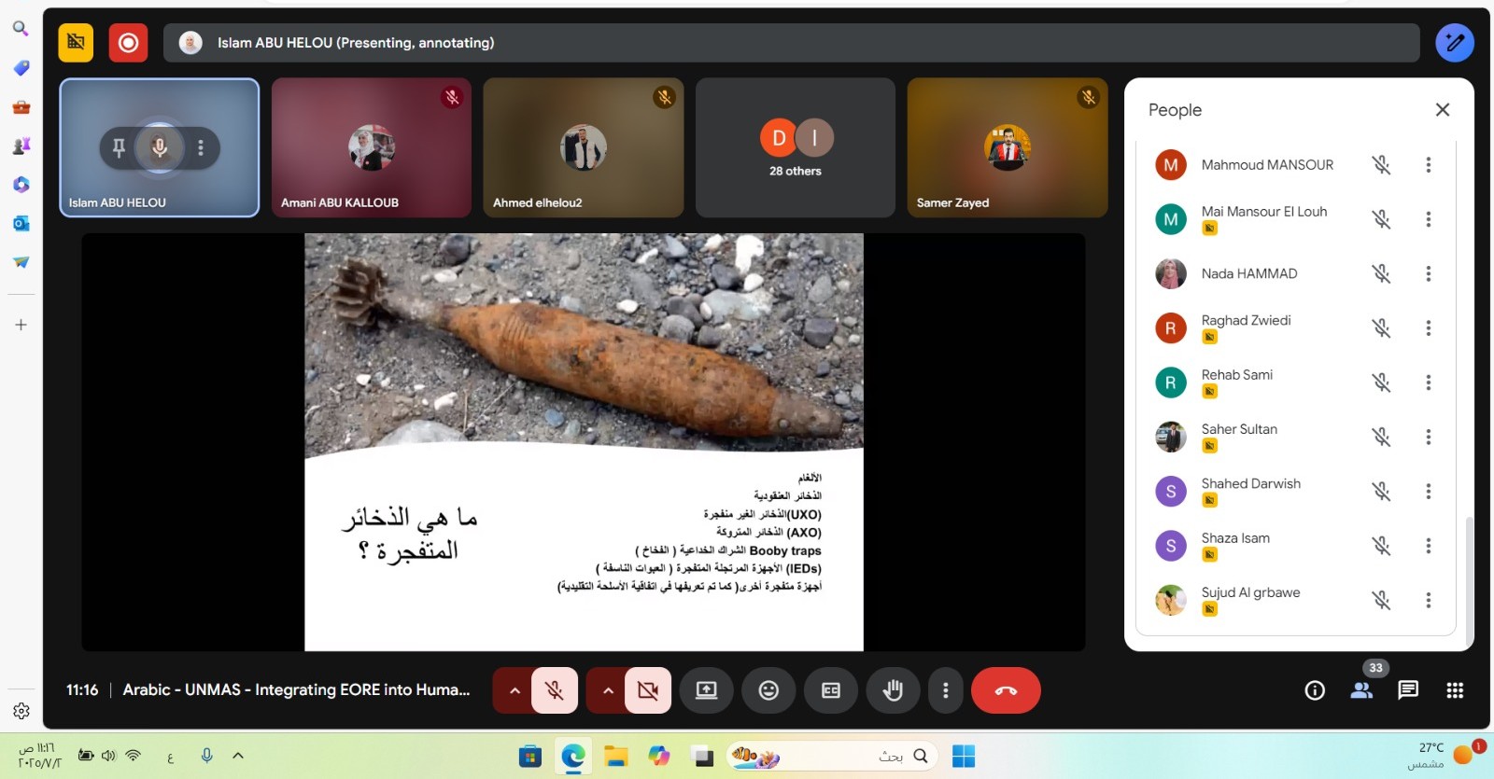Viewport: 1494px width, 779px height.
Task: Open more options menu in call controls
Action: [x=946, y=690]
